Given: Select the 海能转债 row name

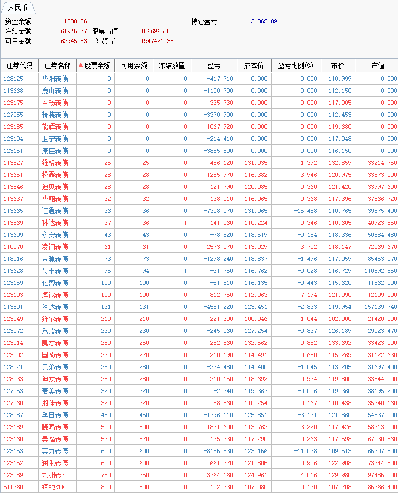Looking at the screenshot, I should [x=55, y=295].
